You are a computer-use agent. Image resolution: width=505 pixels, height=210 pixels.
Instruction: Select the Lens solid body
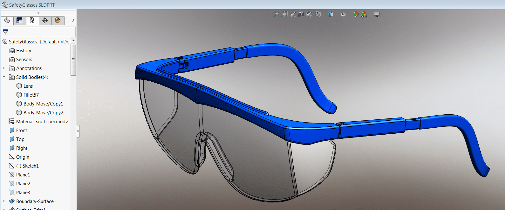click(x=28, y=86)
